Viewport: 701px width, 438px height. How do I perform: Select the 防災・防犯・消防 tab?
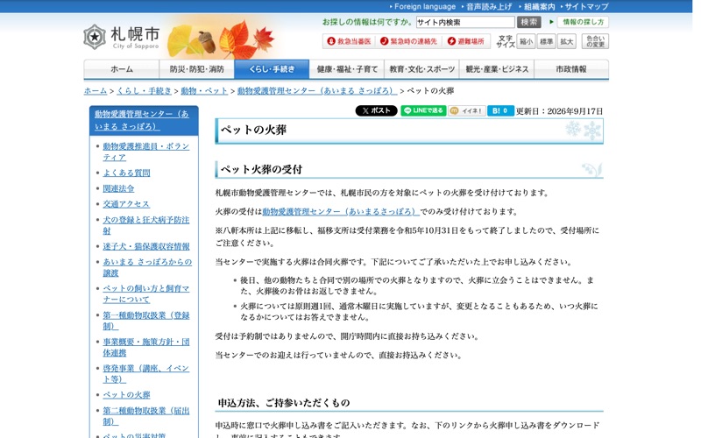tap(196, 69)
